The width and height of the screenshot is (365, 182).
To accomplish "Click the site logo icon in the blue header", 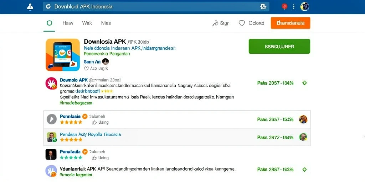I will pyautogui.click(x=30, y=7).
